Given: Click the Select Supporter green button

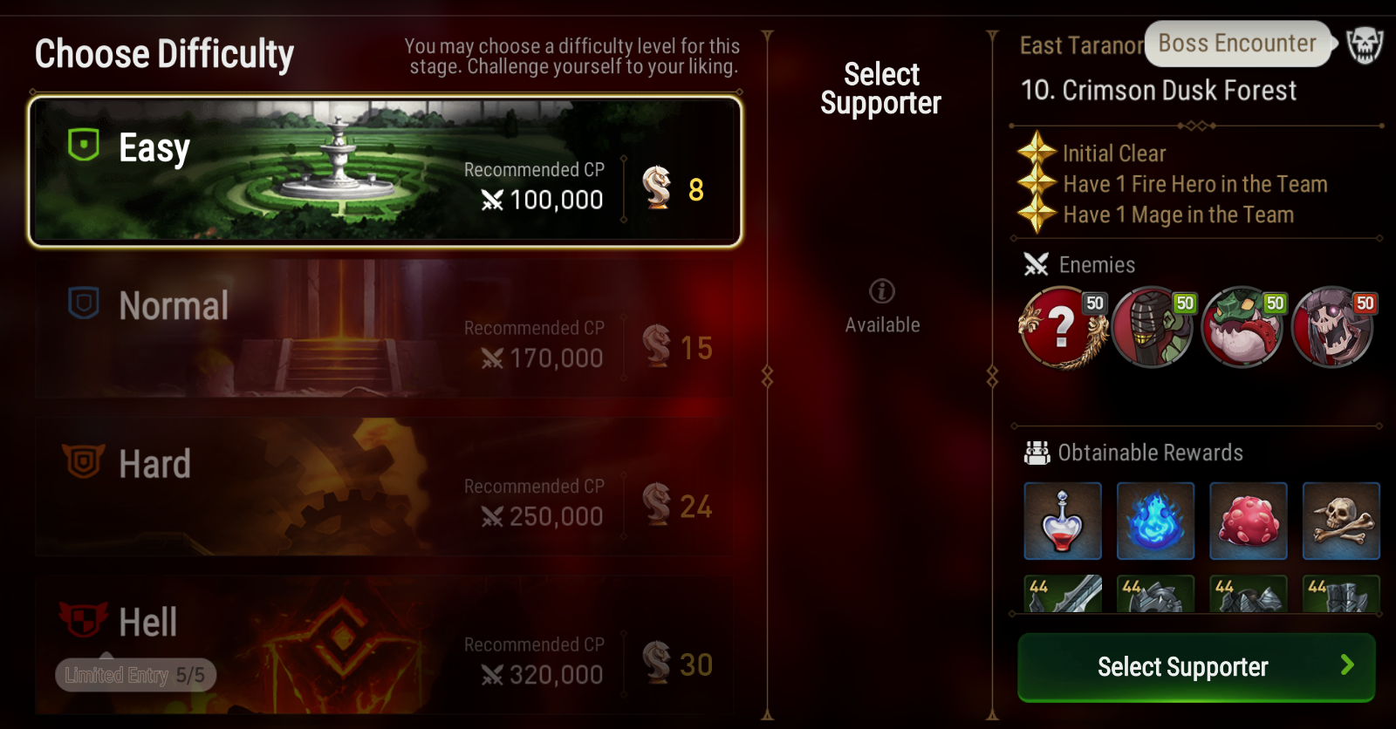Looking at the screenshot, I should tap(1196, 667).
